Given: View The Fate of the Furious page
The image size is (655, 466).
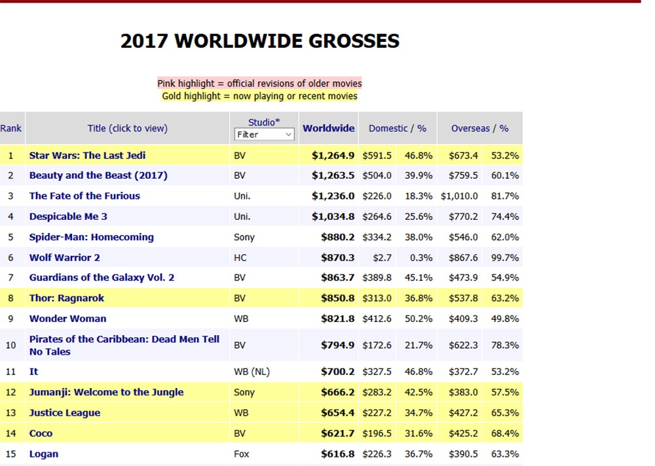Looking at the screenshot, I should (x=84, y=196).
